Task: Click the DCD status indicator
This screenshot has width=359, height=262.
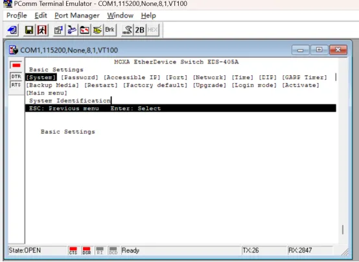Action: (x=113, y=250)
